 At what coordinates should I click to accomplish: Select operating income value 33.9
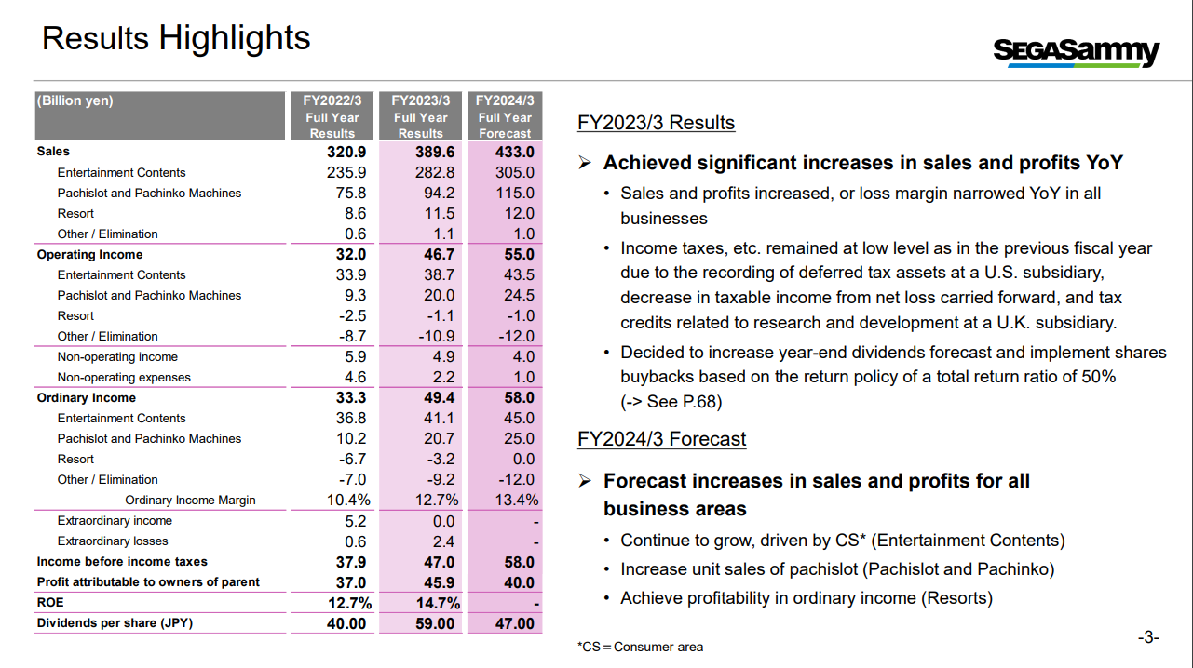[x=351, y=274]
